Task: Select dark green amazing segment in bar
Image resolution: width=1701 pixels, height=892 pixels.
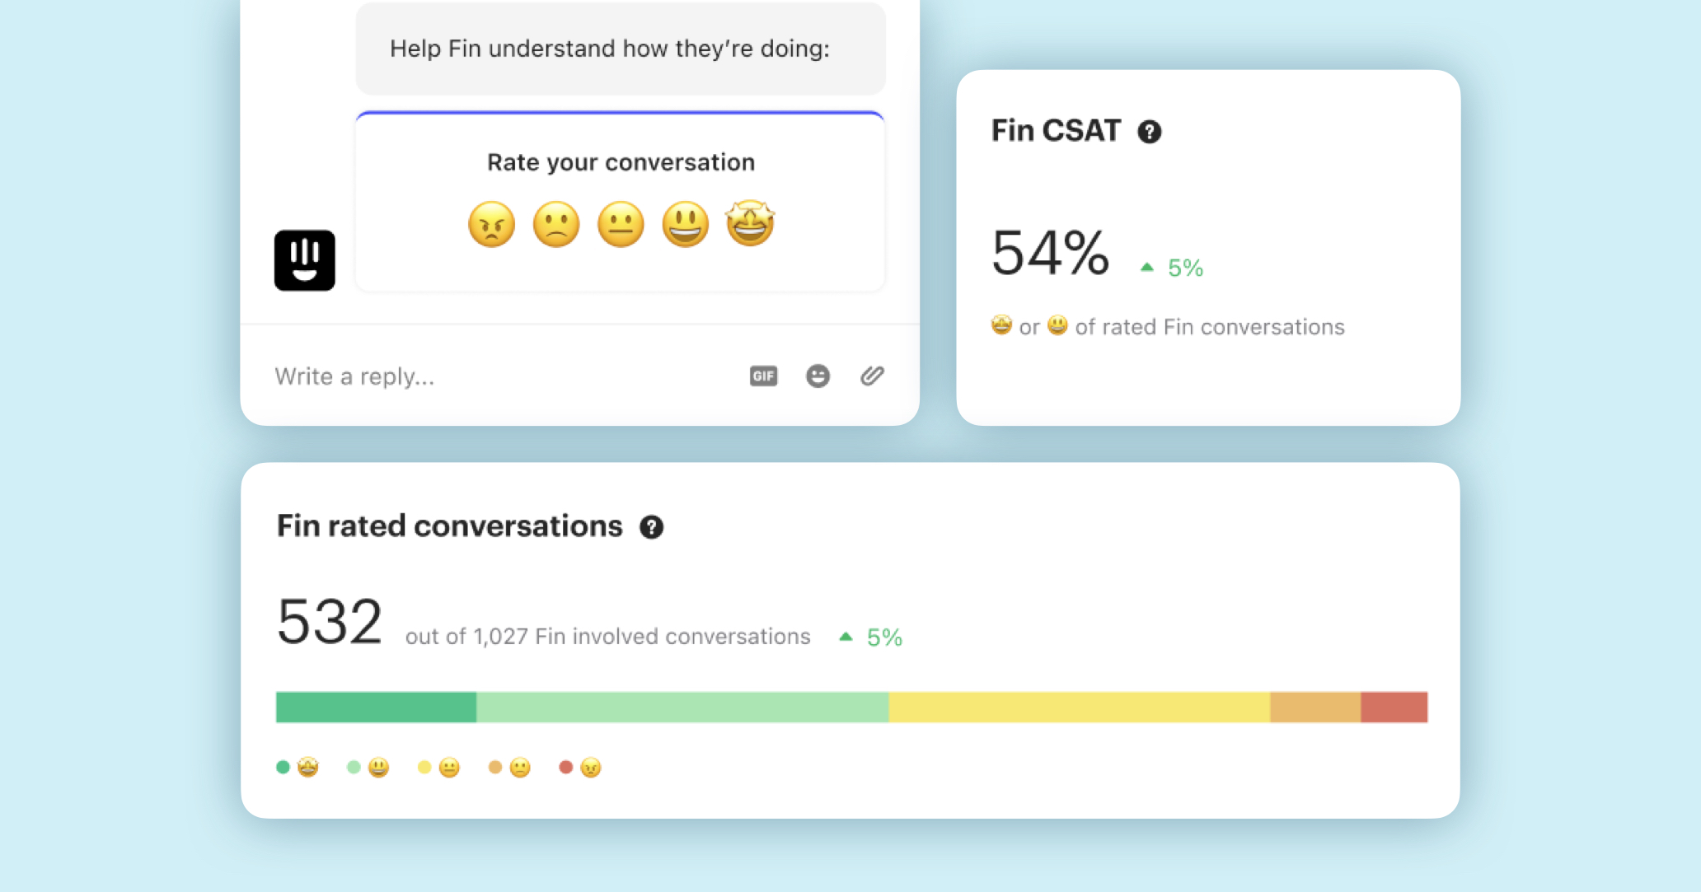Action: click(376, 708)
